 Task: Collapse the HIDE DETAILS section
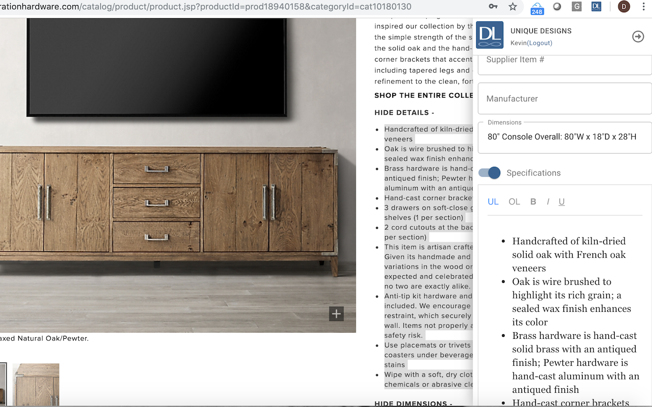click(406, 112)
